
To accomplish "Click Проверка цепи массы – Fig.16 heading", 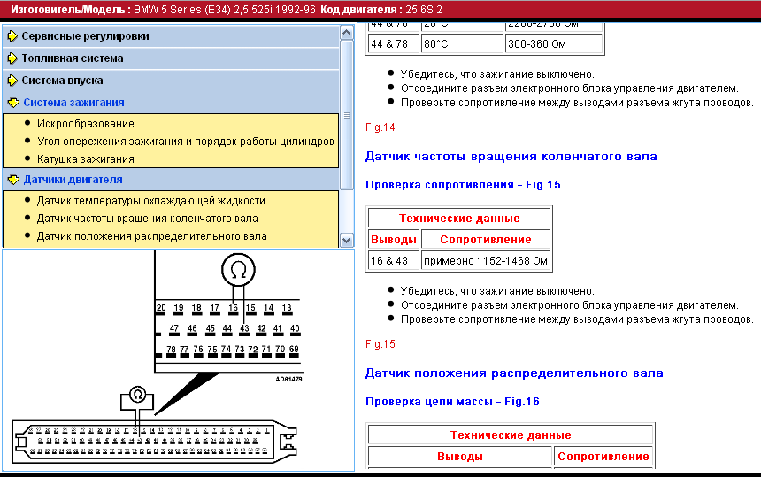I will click(x=452, y=402).
